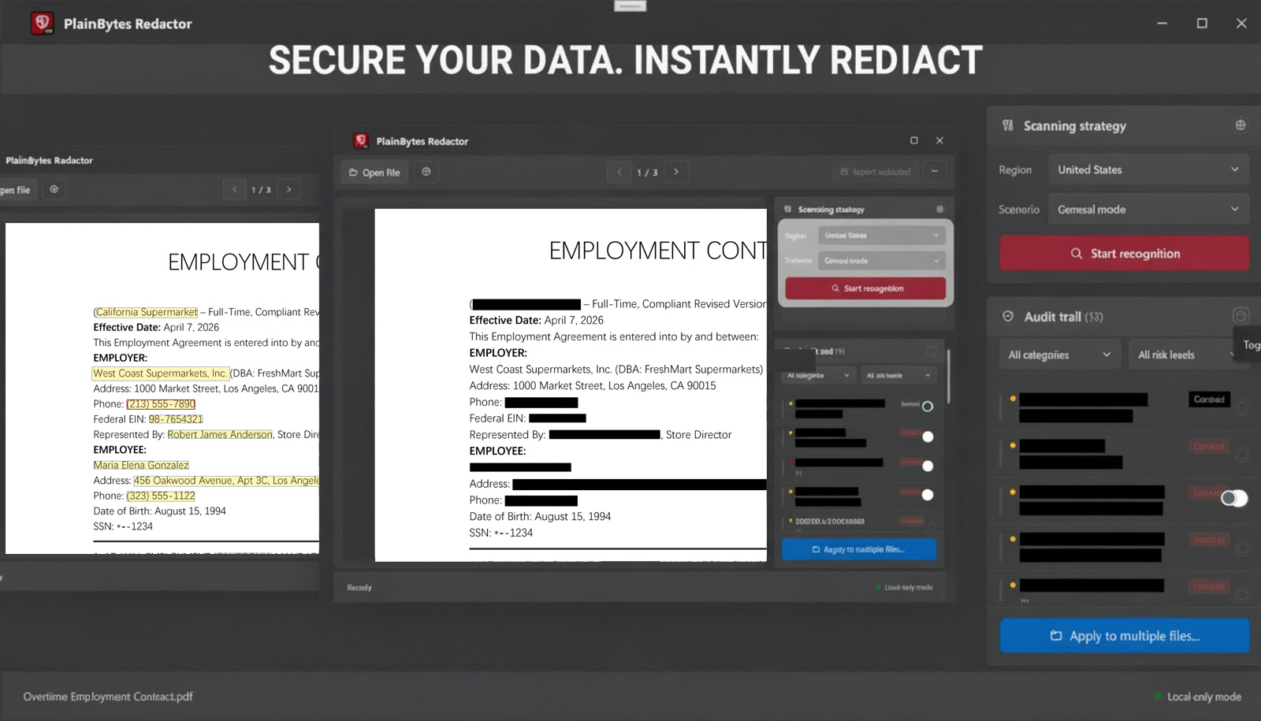Image resolution: width=1261 pixels, height=721 pixels.
Task: Open the Region dropdown showing United States
Action: tap(1148, 169)
